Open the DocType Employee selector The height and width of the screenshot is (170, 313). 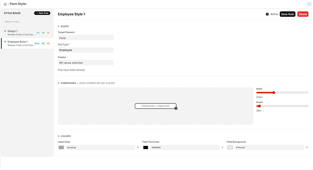(x=86, y=50)
